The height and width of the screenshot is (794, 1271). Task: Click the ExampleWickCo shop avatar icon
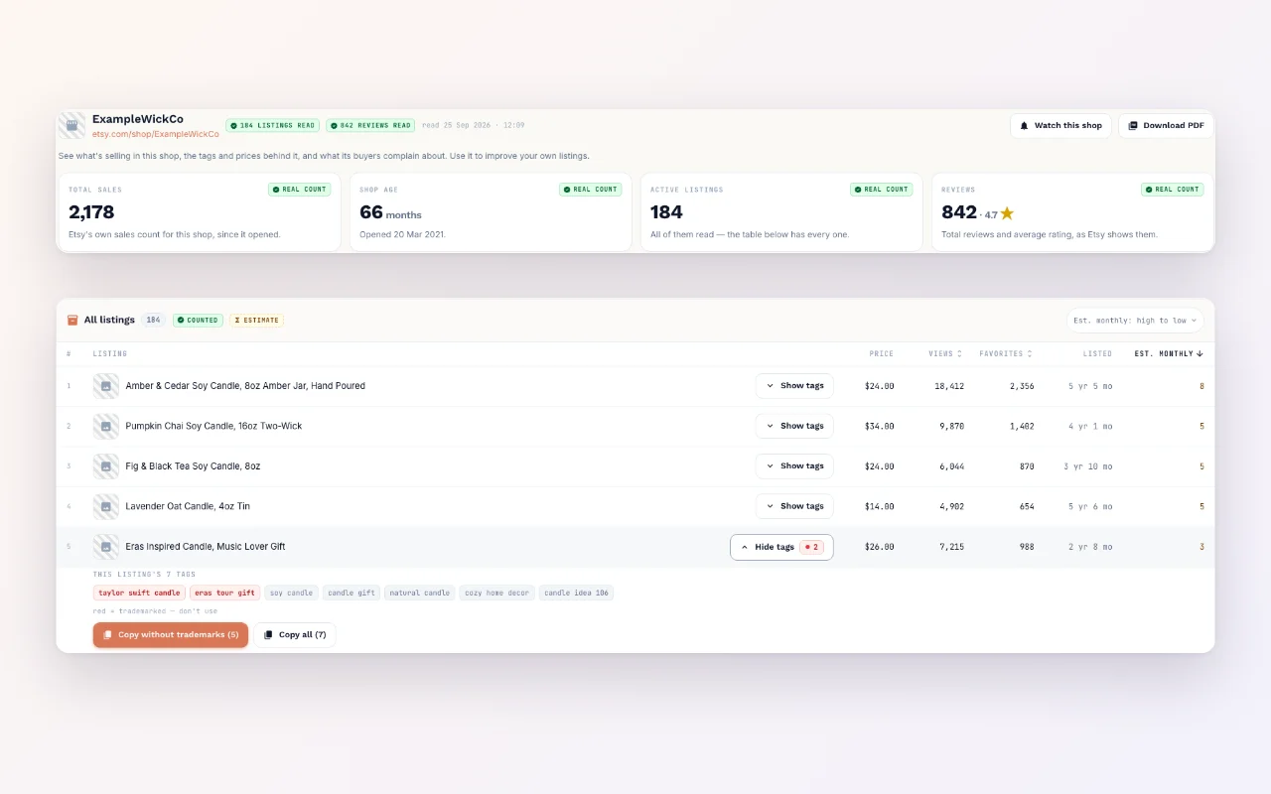(x=71, y=125)
